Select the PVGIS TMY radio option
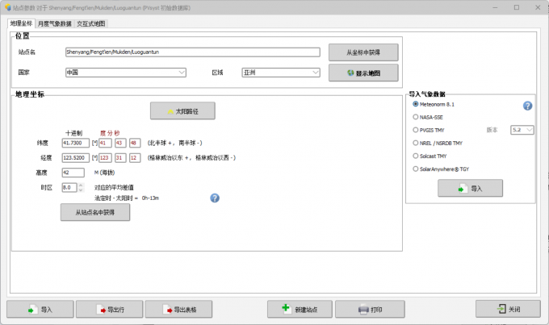 415,130
